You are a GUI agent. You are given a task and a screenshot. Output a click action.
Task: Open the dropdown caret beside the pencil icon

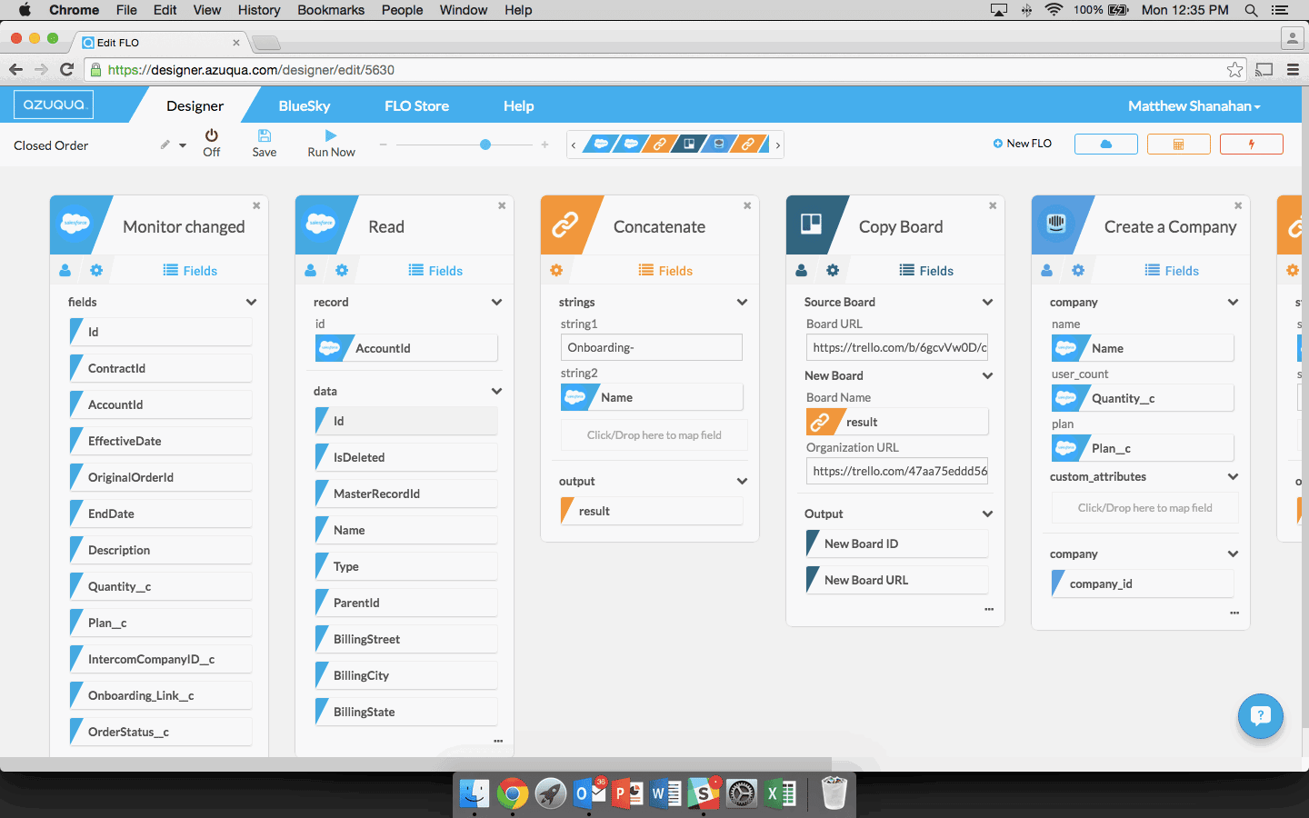(182, 145)
